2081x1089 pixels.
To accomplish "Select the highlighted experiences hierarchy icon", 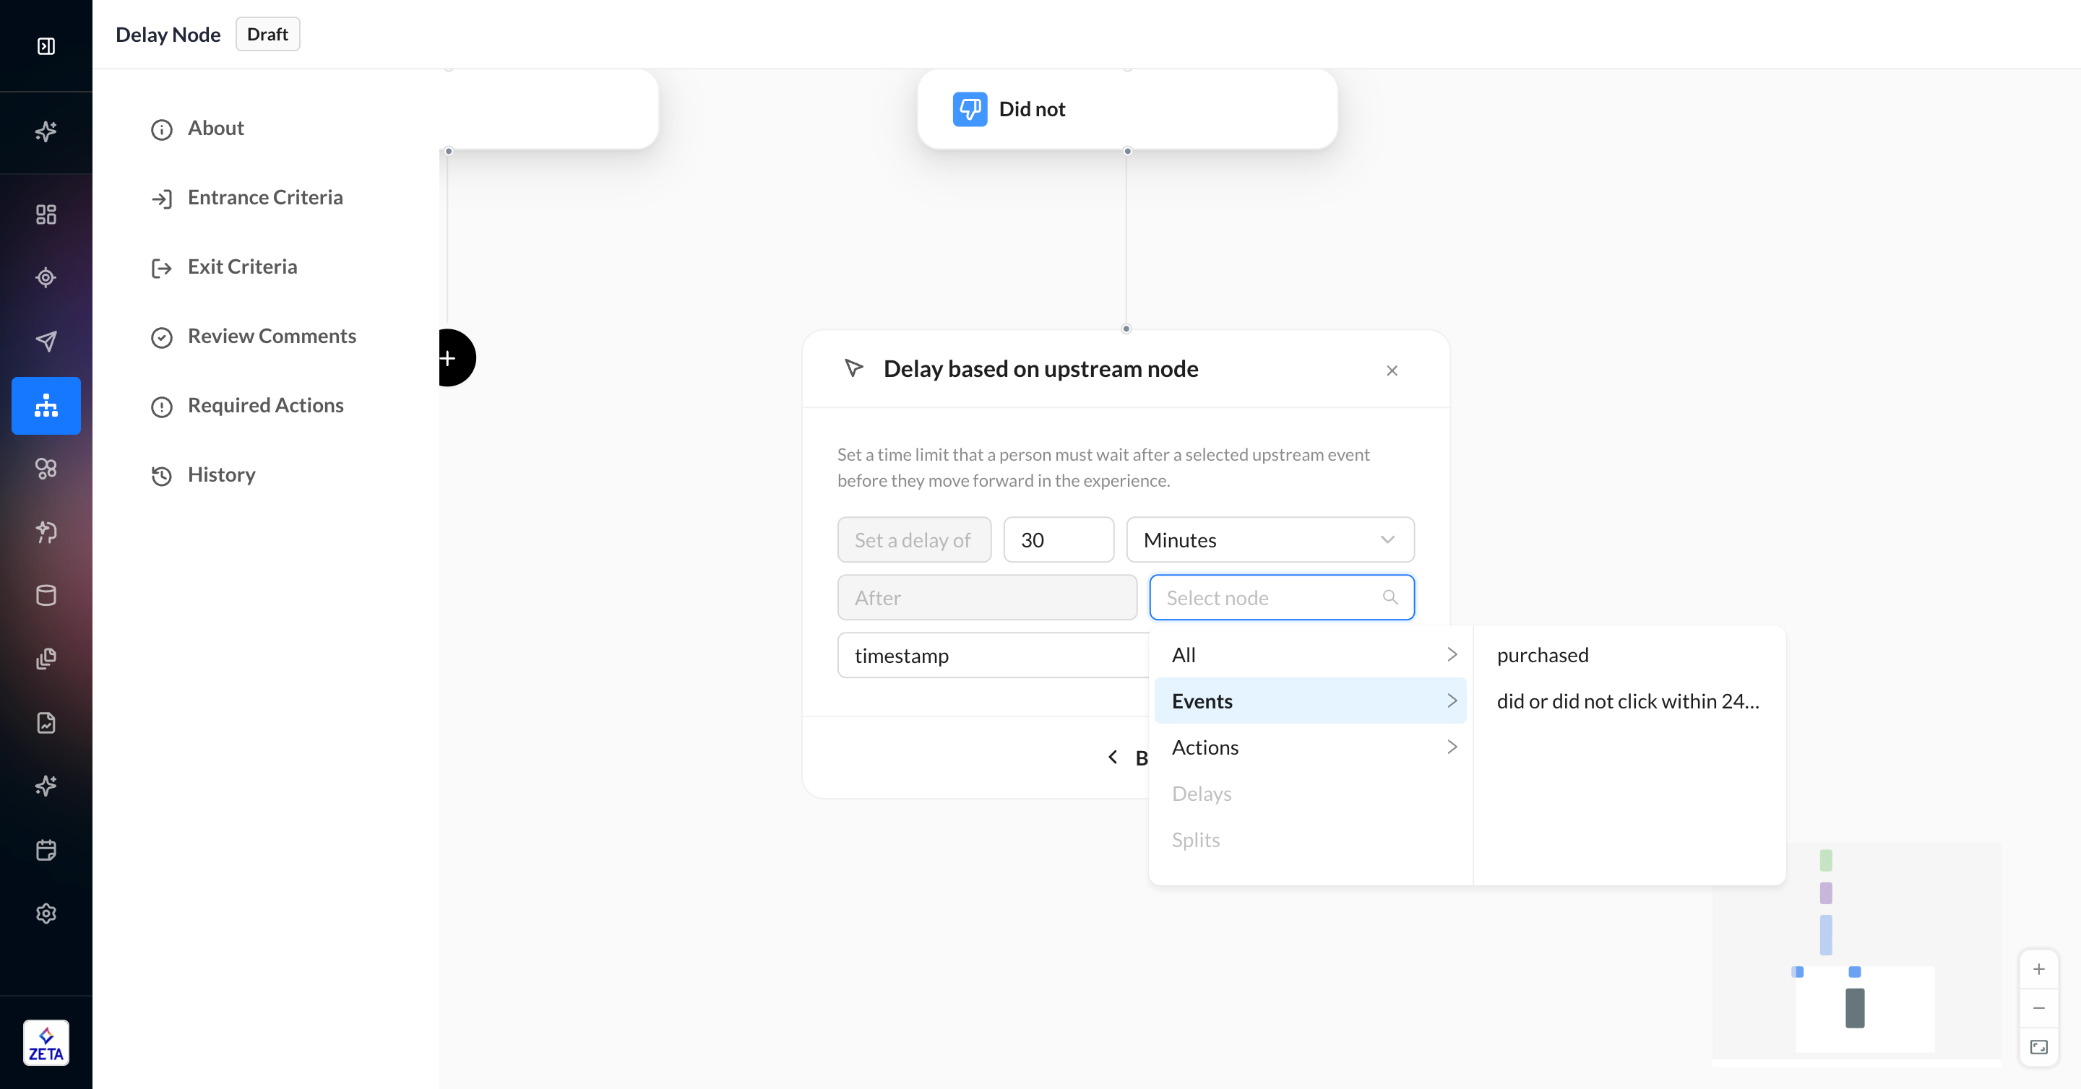I will 46,405.
